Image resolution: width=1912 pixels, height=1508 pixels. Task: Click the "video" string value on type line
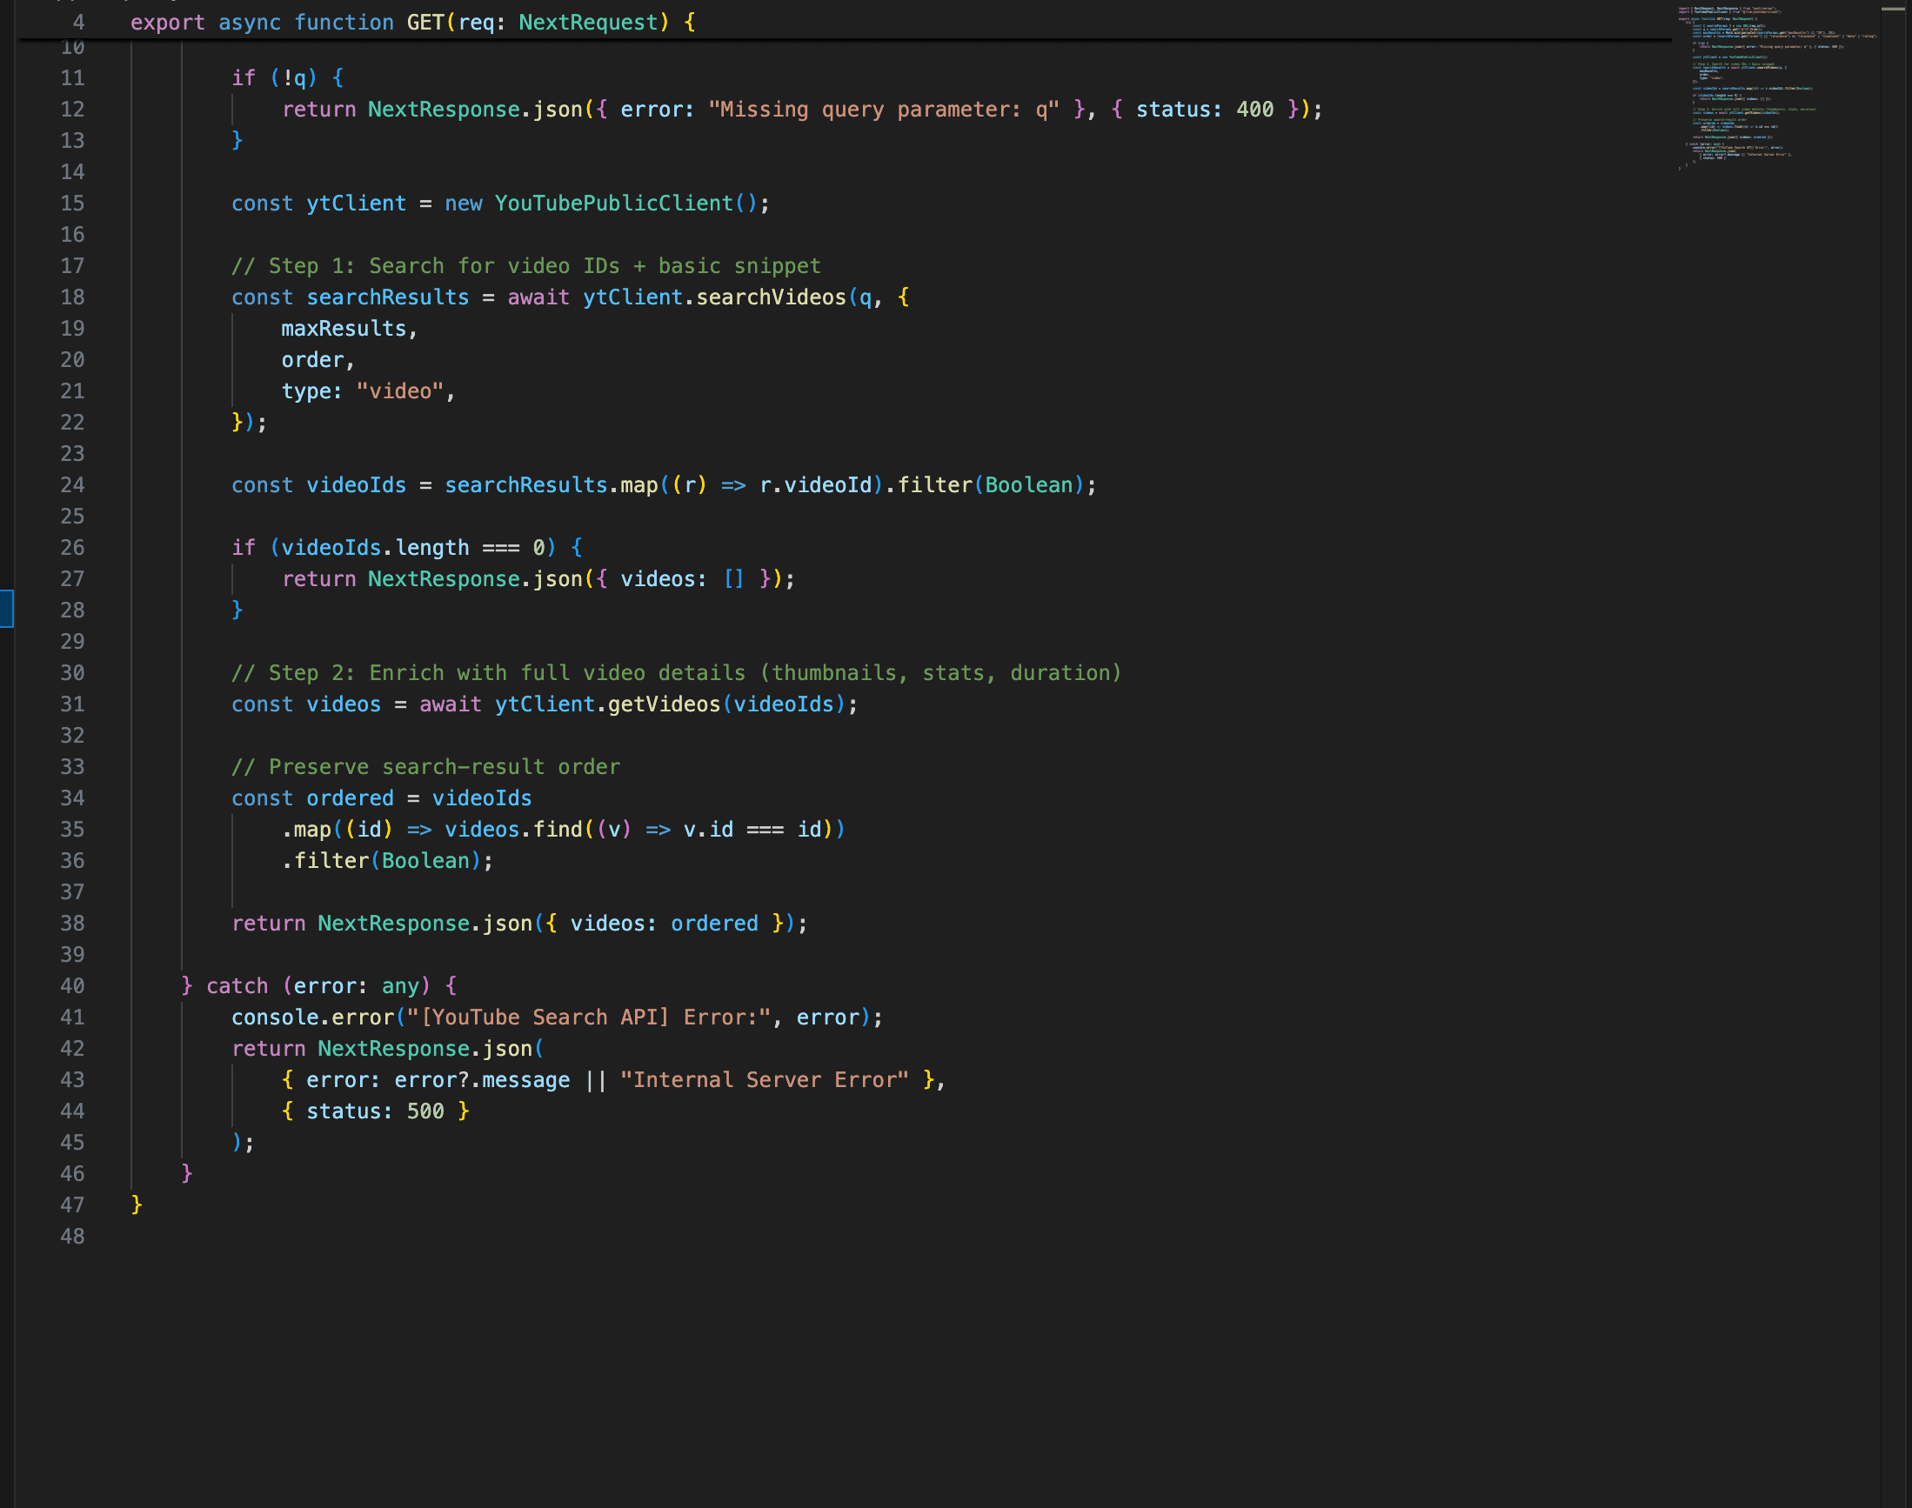pos(399,391)
